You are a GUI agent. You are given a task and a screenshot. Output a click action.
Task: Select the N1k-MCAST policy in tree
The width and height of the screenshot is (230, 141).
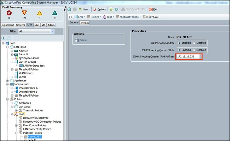[34, 136]
